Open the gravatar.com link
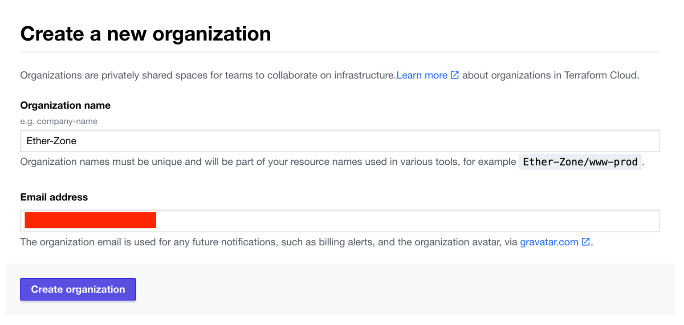Image resolution: width=684 pixels, height=325 pixels. [549, 242]
